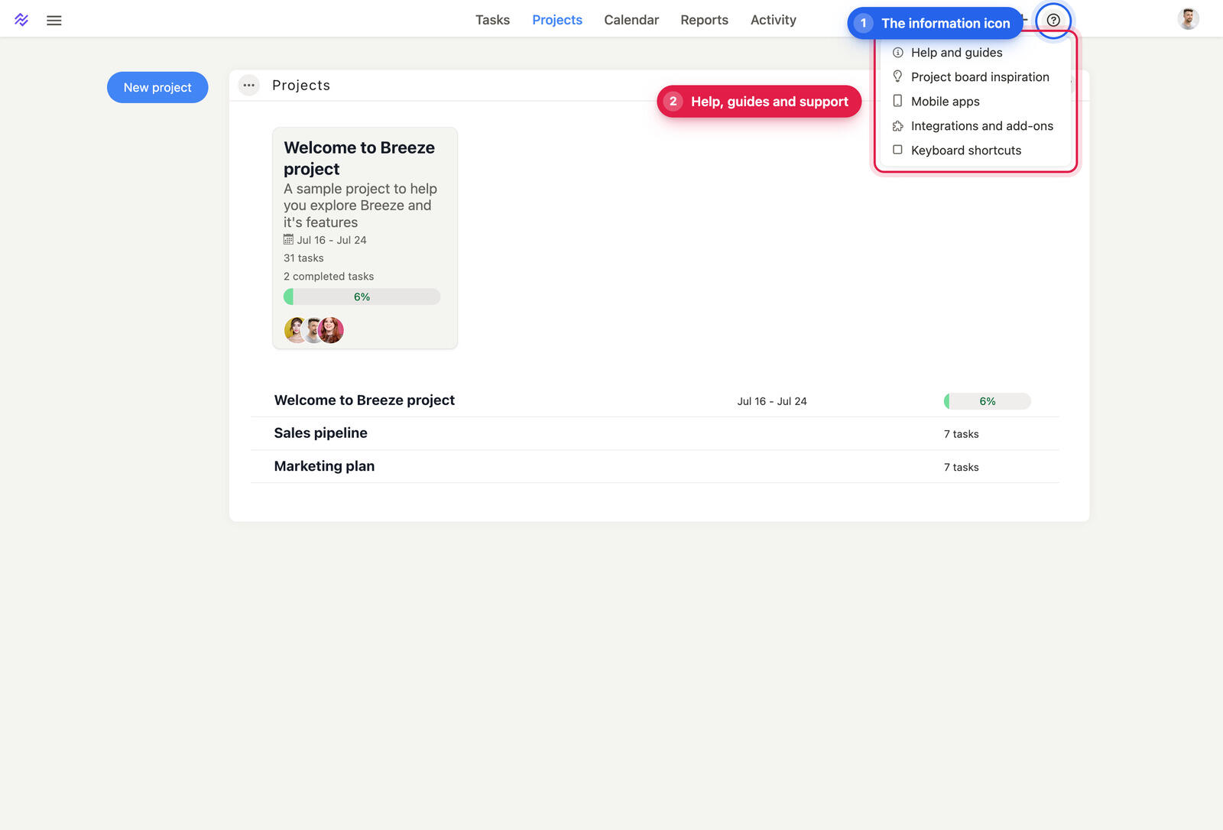Viewport: 1223px width, 830px height.
Task: Open Welcome to Breeze project list row
Action: [x=655, y=400]
